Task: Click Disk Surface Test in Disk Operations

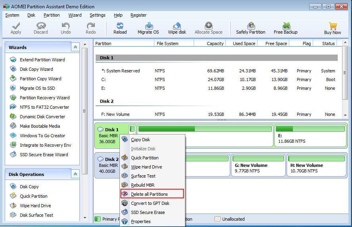Action: (31, 215)
